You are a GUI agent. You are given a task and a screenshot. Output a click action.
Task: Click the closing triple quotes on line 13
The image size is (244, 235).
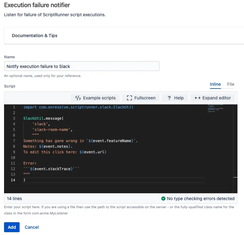pos(26,174)
